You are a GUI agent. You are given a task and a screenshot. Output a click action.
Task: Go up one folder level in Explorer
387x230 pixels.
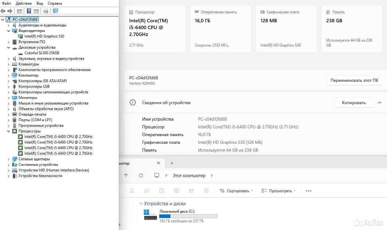coord(126,175)
